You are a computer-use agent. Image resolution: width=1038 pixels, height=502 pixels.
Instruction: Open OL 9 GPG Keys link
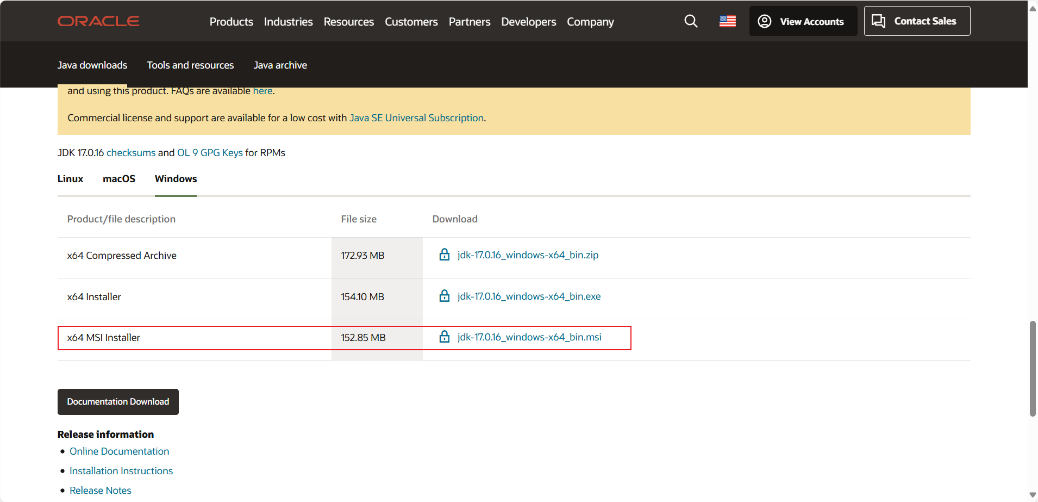pyautogui.click(x=210, y=153)
